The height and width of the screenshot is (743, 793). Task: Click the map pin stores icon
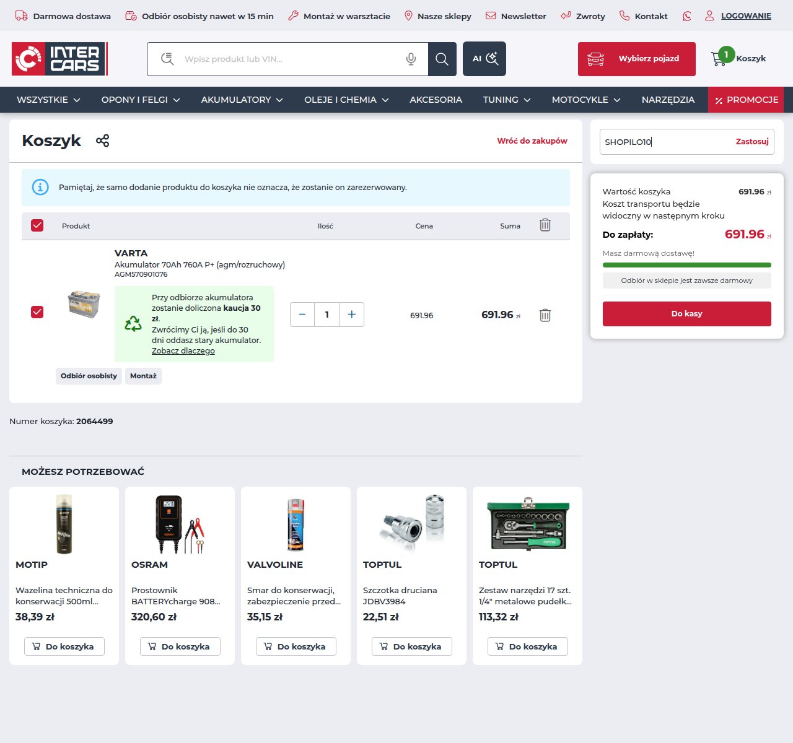408,15
